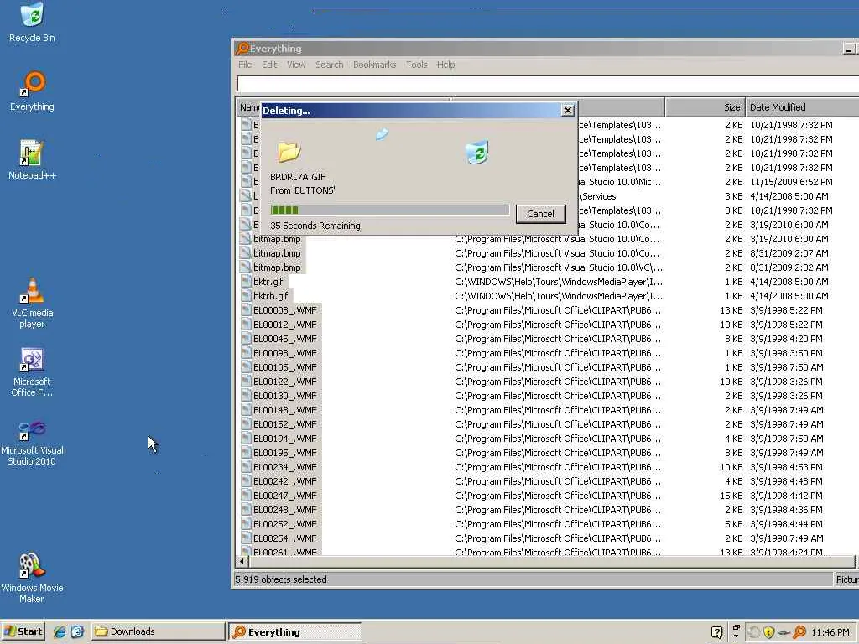Select VLC media player desktop icon
Screen dimensions: 859x644
click(32, 303)
